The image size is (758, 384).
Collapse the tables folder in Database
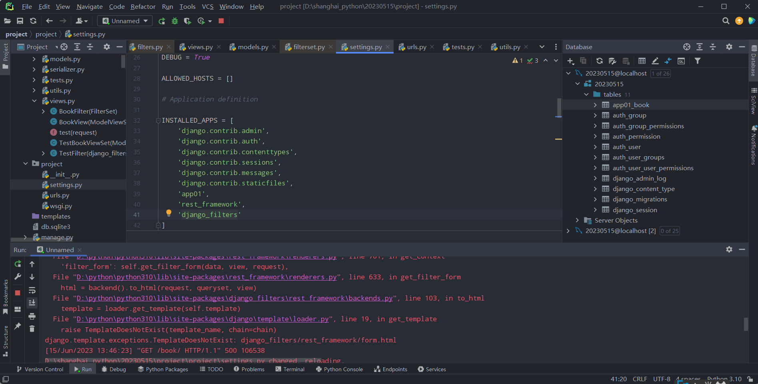pos(586,95)
